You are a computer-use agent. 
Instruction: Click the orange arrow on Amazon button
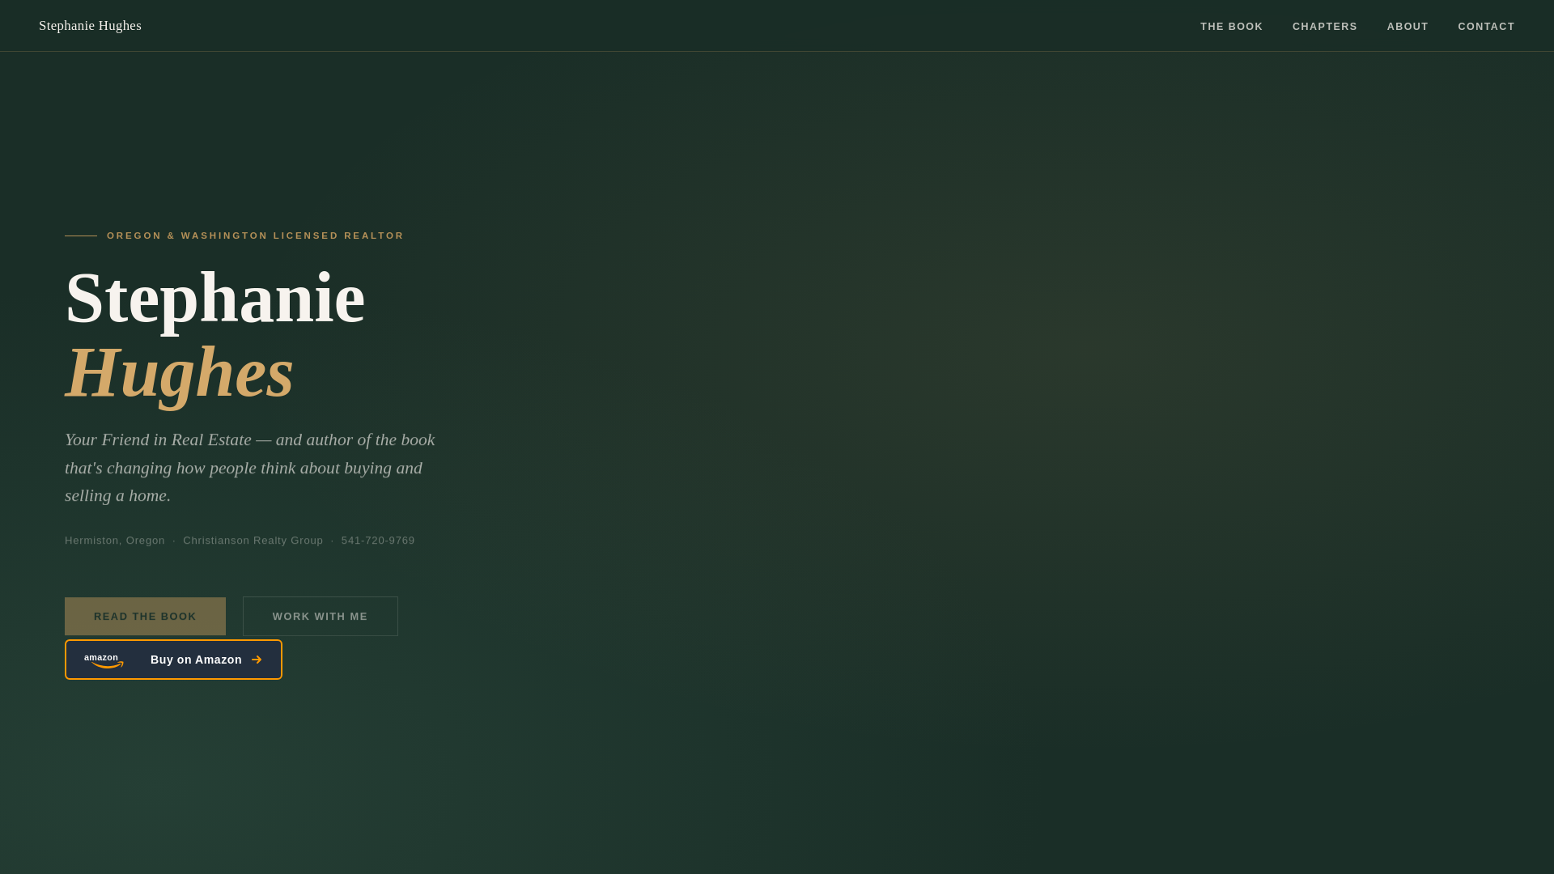tap(257, 660)
